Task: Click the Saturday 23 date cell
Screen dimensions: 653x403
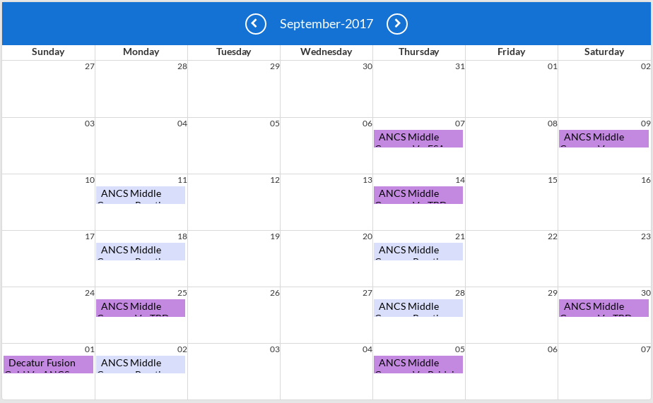Action: 604,259
